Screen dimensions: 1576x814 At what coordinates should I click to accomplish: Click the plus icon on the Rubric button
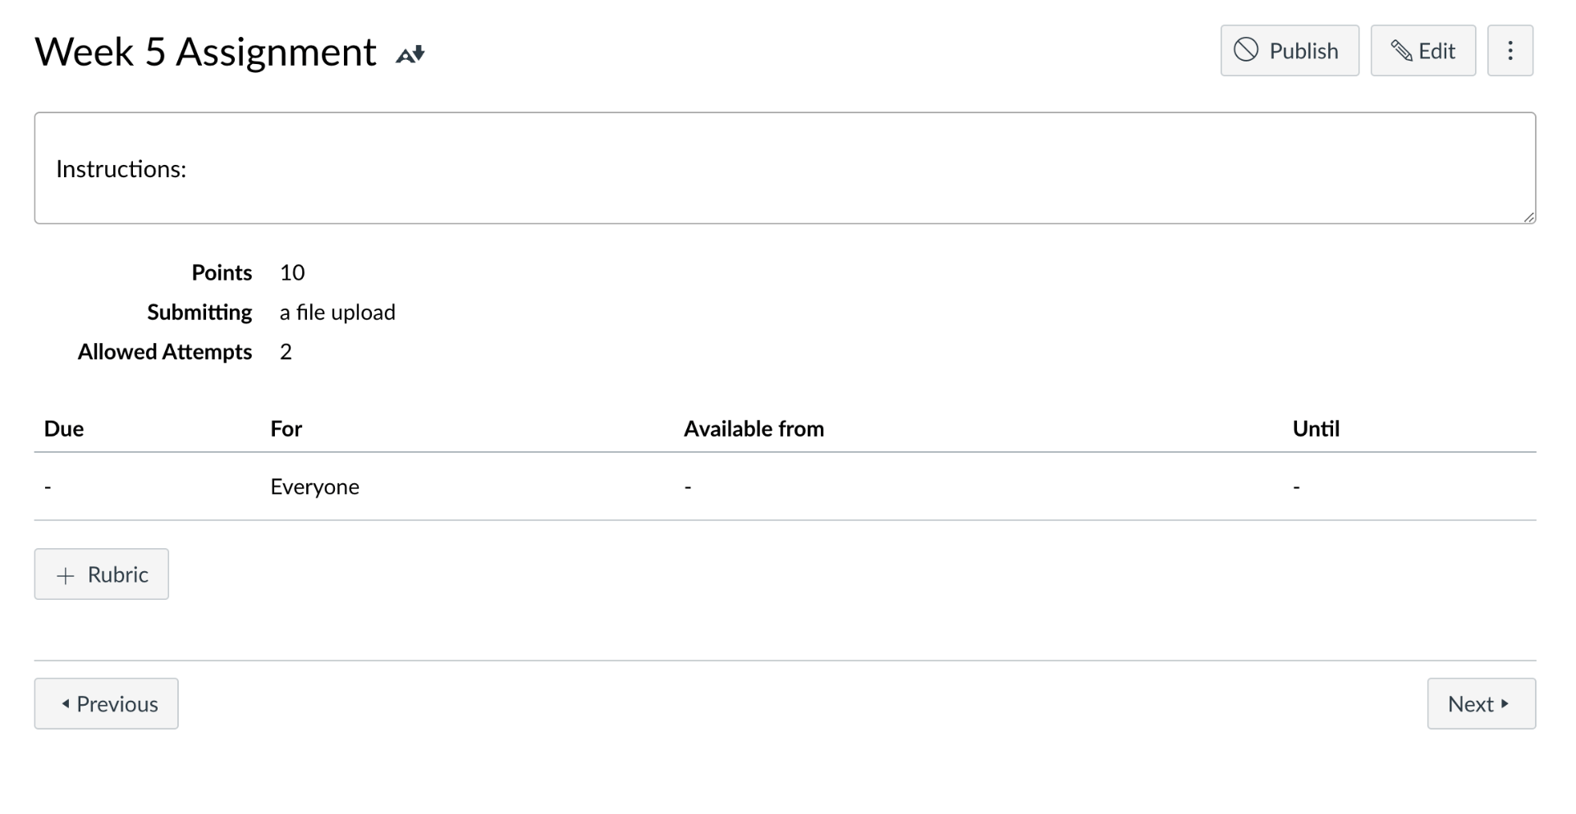coord(66,574)
